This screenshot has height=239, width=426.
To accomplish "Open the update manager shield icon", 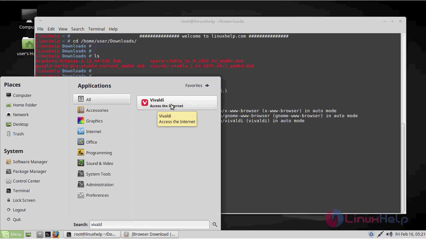I will coord(371,234).
